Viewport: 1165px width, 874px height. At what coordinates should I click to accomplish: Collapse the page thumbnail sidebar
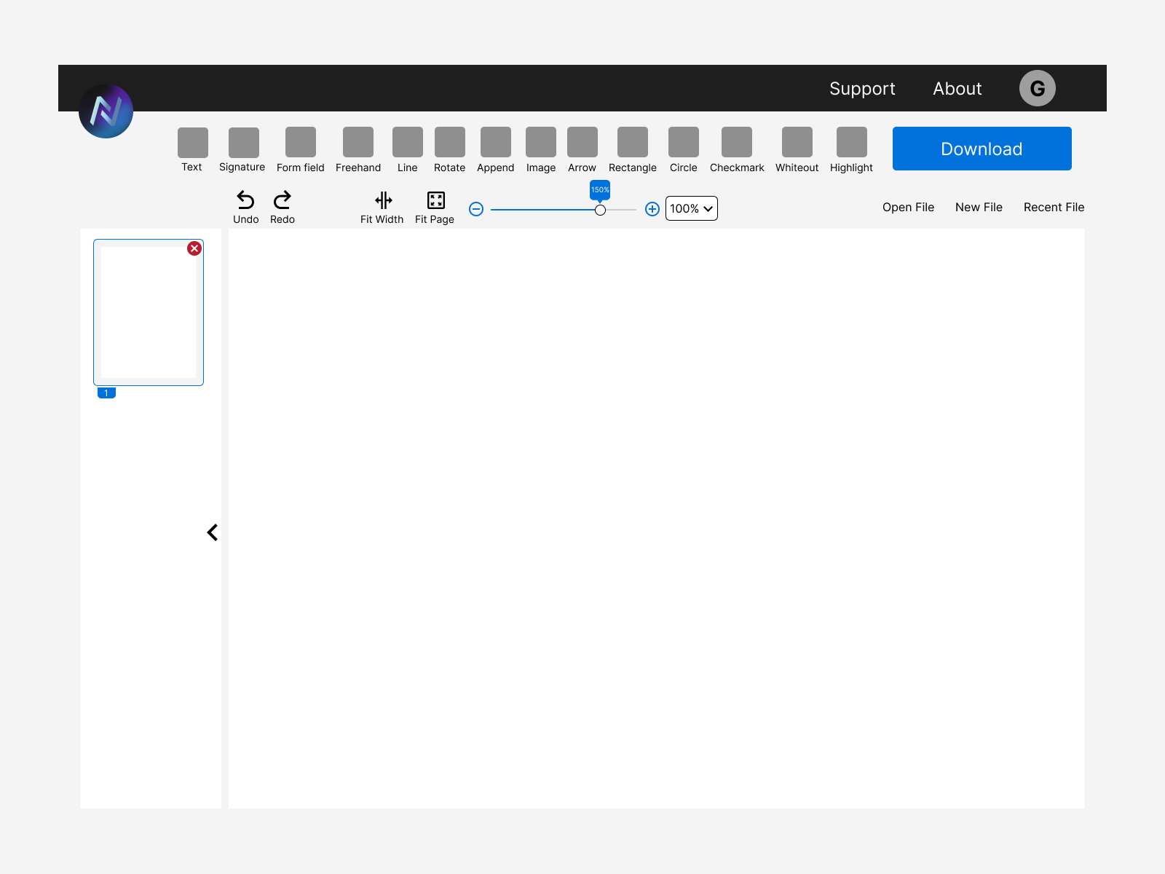coord(212,532)
